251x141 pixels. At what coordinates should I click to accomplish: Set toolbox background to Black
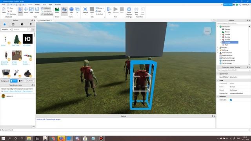coord(22,81)
